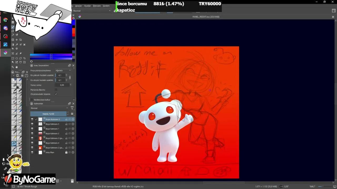Open the Pencere menu
Image resolution: width=337 pixels, height=189 pixels.
[x=97, y=6]
